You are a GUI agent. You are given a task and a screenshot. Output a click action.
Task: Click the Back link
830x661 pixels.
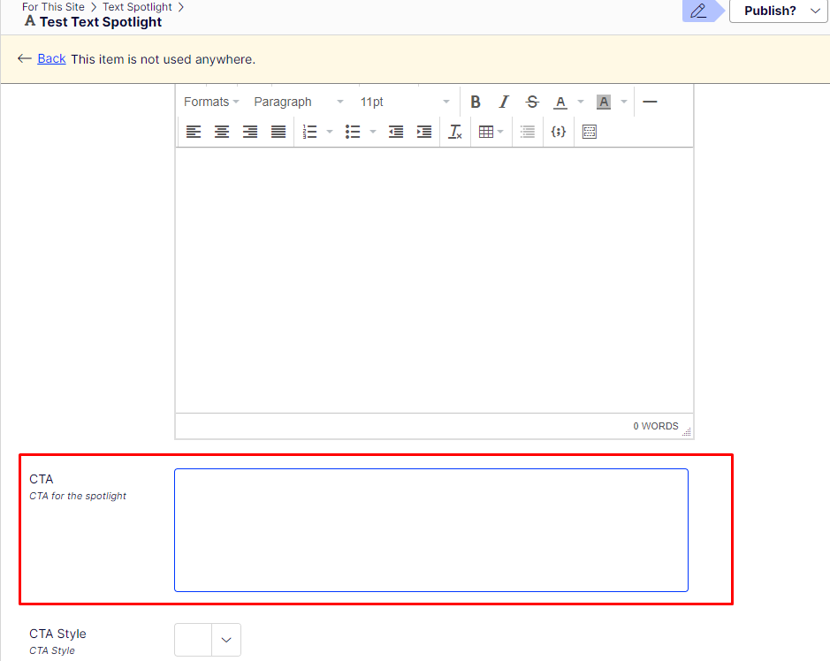51,59
